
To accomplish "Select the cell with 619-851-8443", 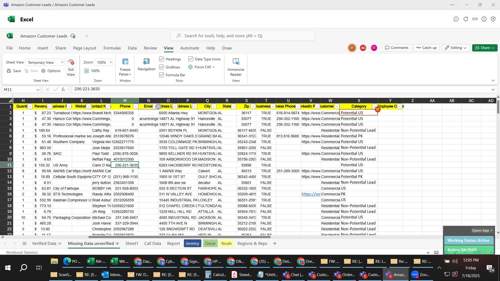I will pos(125,130).
